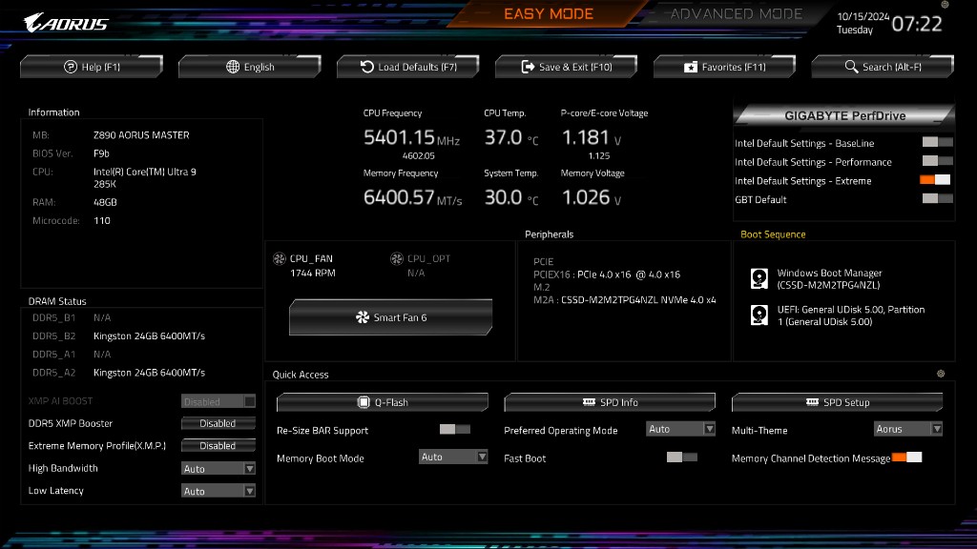The width and height of the screenshot is (977, 549).
Task: Click the 10/15/2024 Tuesday date
Action: pos(863,23)
